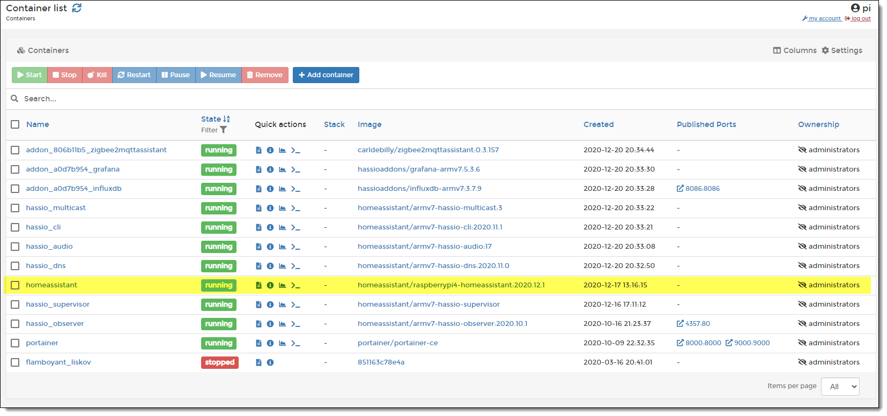This screenshot has width=887, height=416.
Task: Tick the flamboyant_liskov checkbox
Action: (15, 362)
